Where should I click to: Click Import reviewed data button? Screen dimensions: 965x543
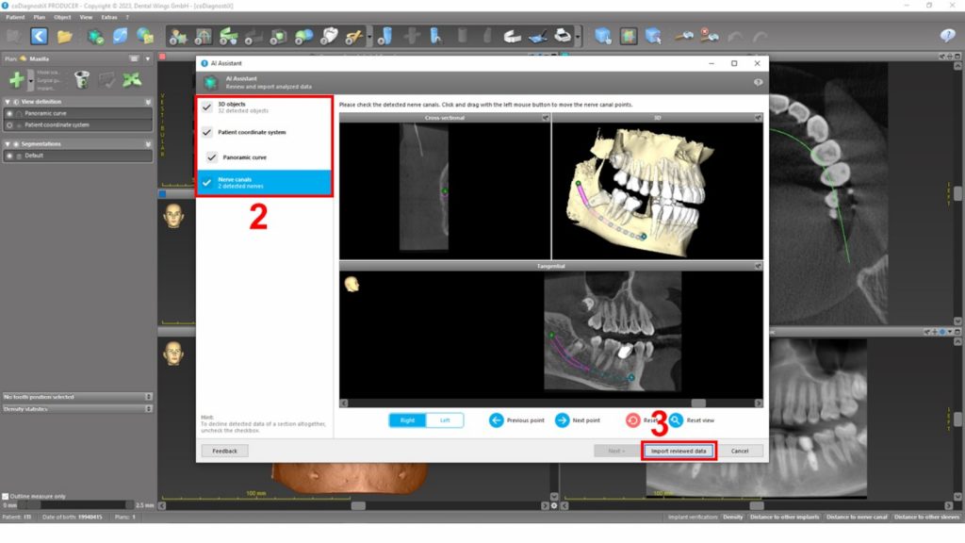pos(679,451)
